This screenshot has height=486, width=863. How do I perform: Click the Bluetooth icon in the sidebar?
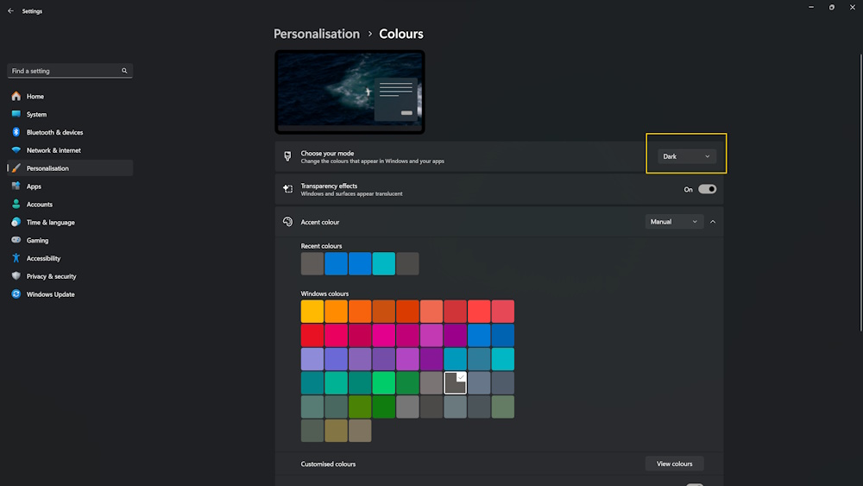tap(16, 132)
